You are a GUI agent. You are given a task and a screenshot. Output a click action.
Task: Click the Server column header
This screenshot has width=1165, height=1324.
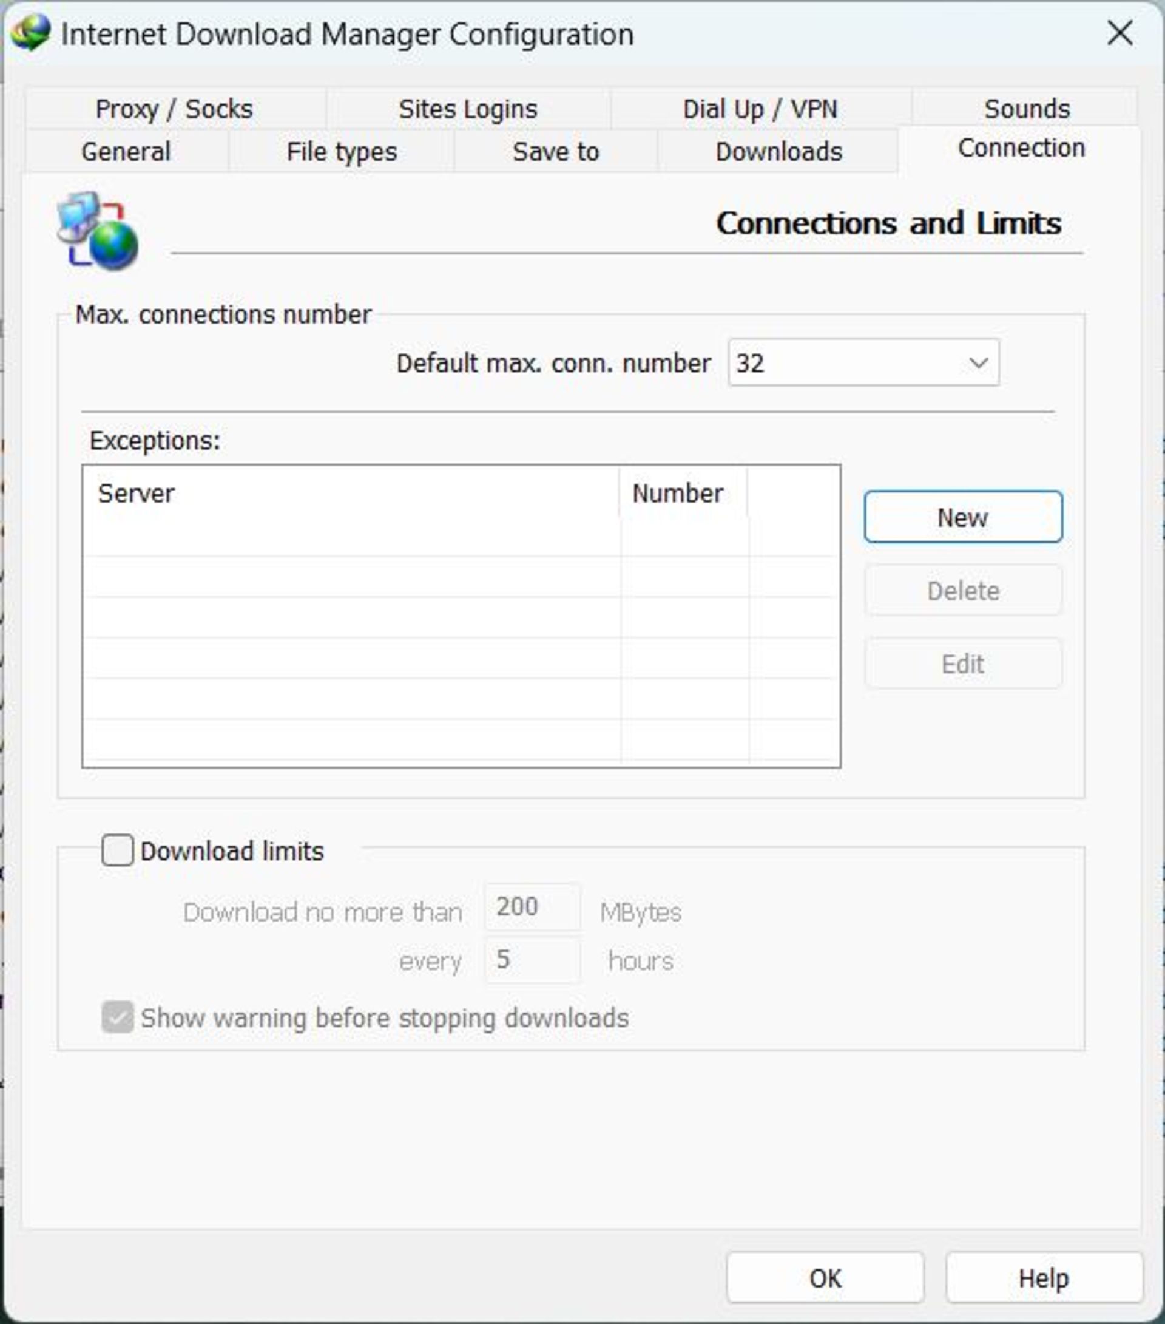click(x=351, y=494)
